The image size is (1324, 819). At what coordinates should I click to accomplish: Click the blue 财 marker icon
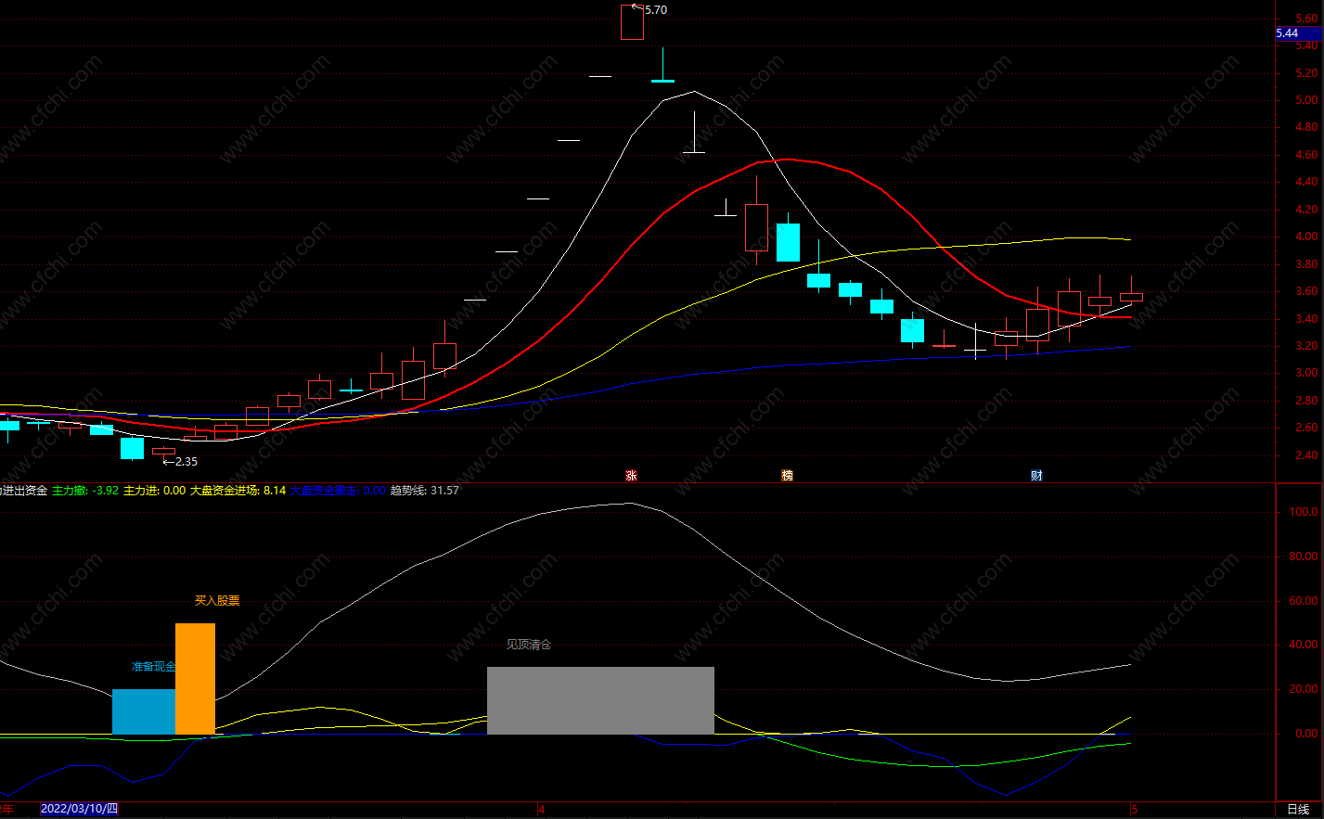tap(1037, 476)
